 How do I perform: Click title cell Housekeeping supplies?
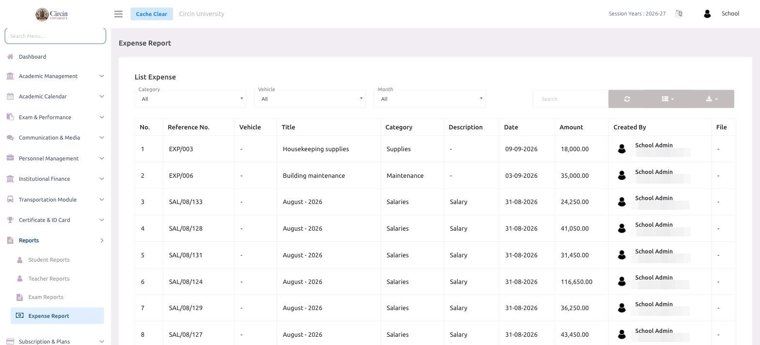316,149
